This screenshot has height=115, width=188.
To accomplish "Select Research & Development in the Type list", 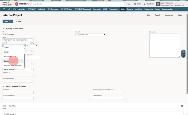I will 13,66.
